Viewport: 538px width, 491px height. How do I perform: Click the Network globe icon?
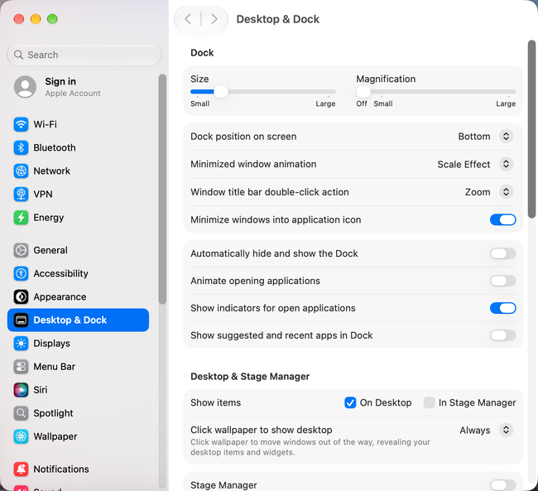pos(21,171)
